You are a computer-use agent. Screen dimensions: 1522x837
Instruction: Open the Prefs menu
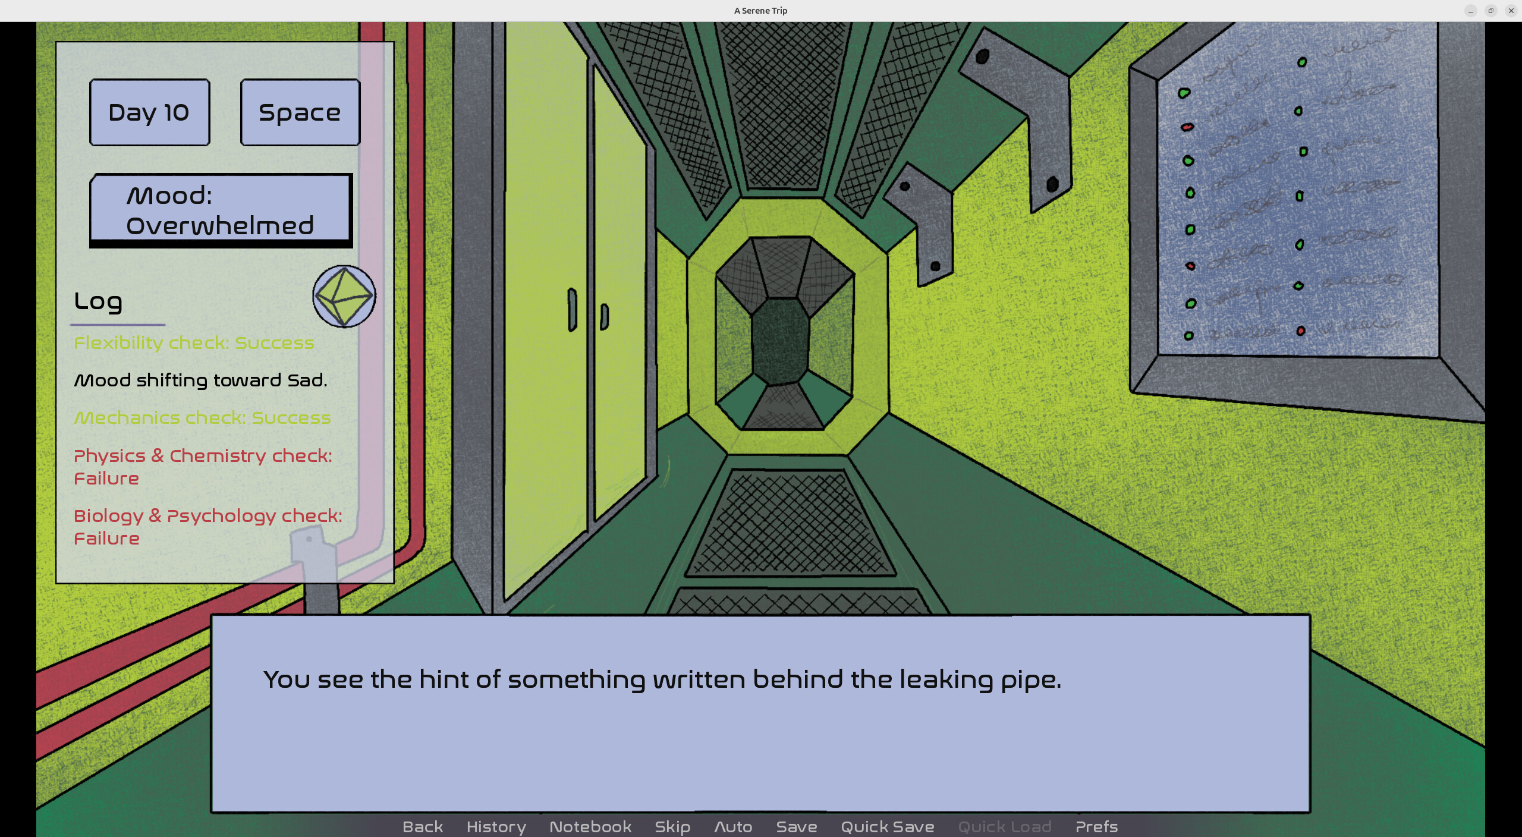[1096, 826]
